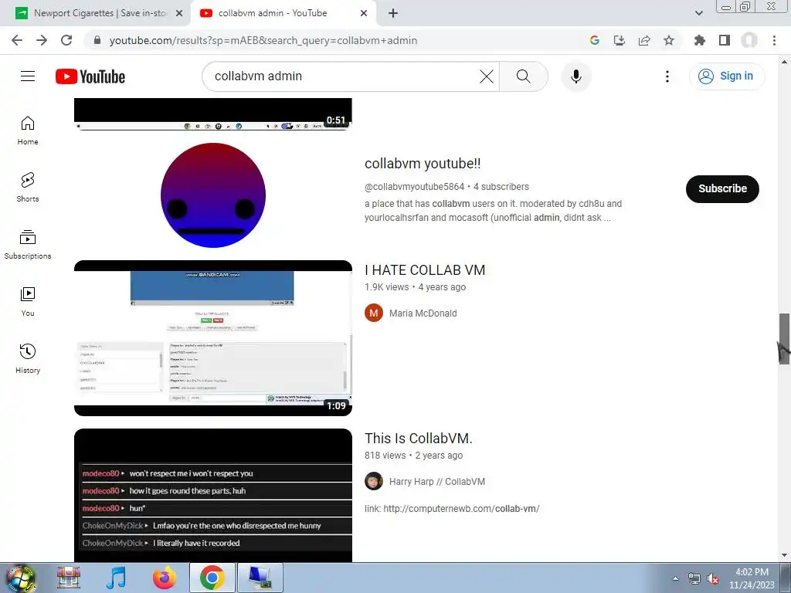Open the YouTube guide hamburger menu
Screen dimensions: 791x593
[x=28, y=76]
